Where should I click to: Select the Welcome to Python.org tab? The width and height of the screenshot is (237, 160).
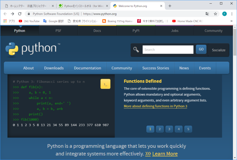click(x=137, y=6)
